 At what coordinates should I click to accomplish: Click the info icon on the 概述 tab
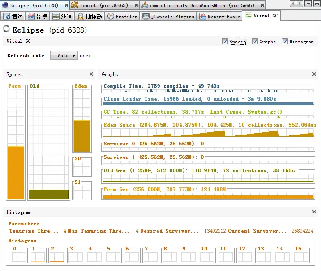[7, 16]
